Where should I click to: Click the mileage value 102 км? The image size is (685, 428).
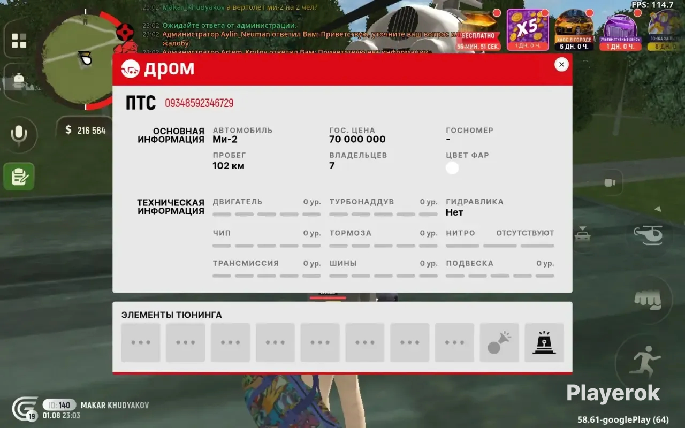point(229,166)
